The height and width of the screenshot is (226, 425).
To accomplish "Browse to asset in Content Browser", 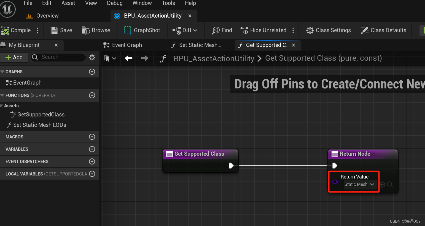I will 96,30.
